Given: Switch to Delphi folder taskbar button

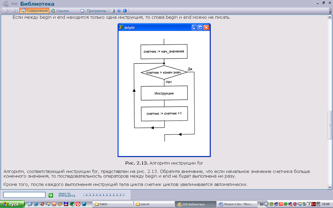Looking at the screenshot, I should (x=113, y=204).
